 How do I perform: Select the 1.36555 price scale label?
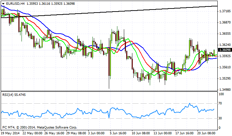[x=225, y=34]
